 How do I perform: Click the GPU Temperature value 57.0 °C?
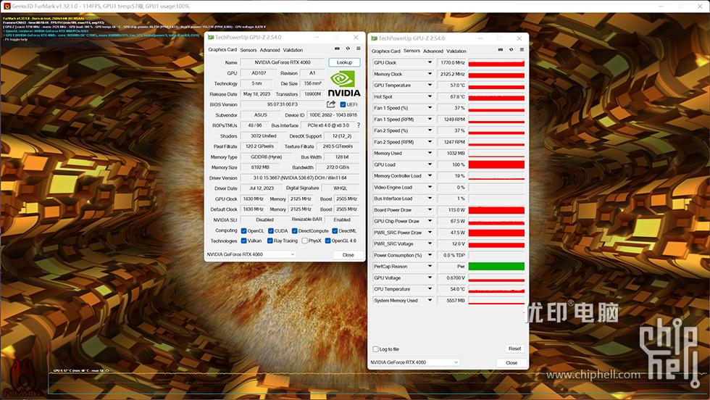pyautogui.click(x=452, y=86)
